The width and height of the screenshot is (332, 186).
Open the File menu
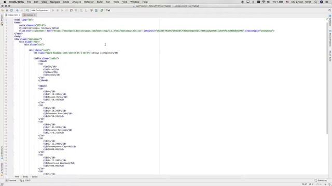[x=29, y=2]
